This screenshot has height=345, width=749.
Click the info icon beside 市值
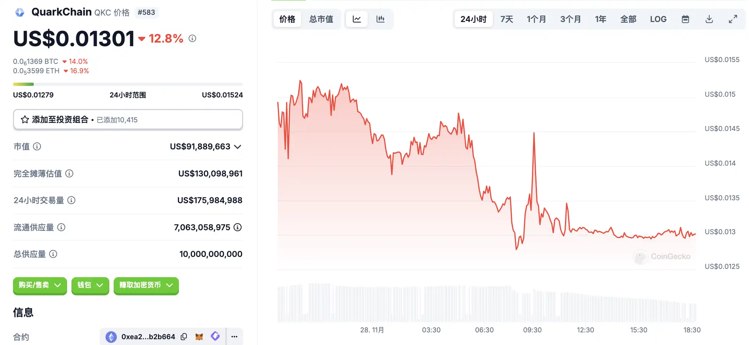tap(37, 147)
